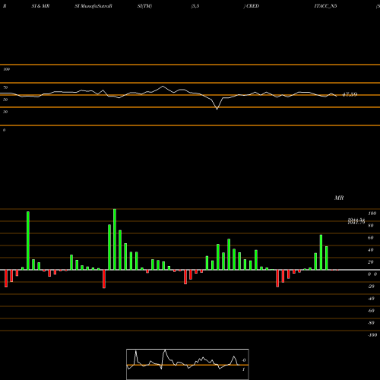380x380 pixels.
Task: Click the MR axis label -20
Action: click(x=371, y=287)
